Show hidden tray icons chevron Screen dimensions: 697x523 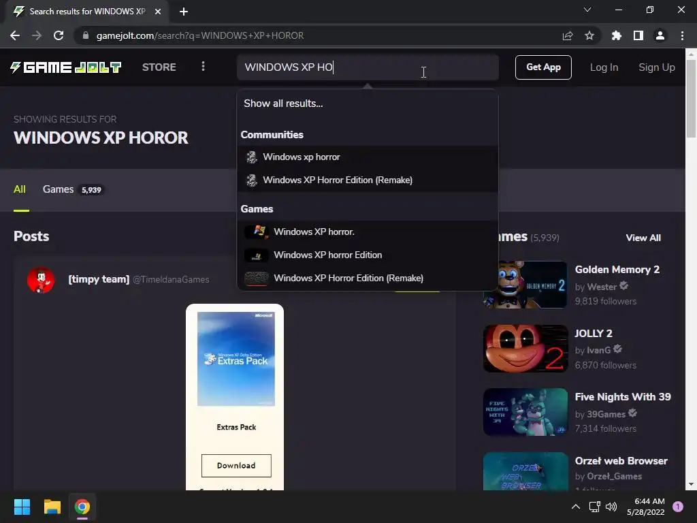coord(576,507)
